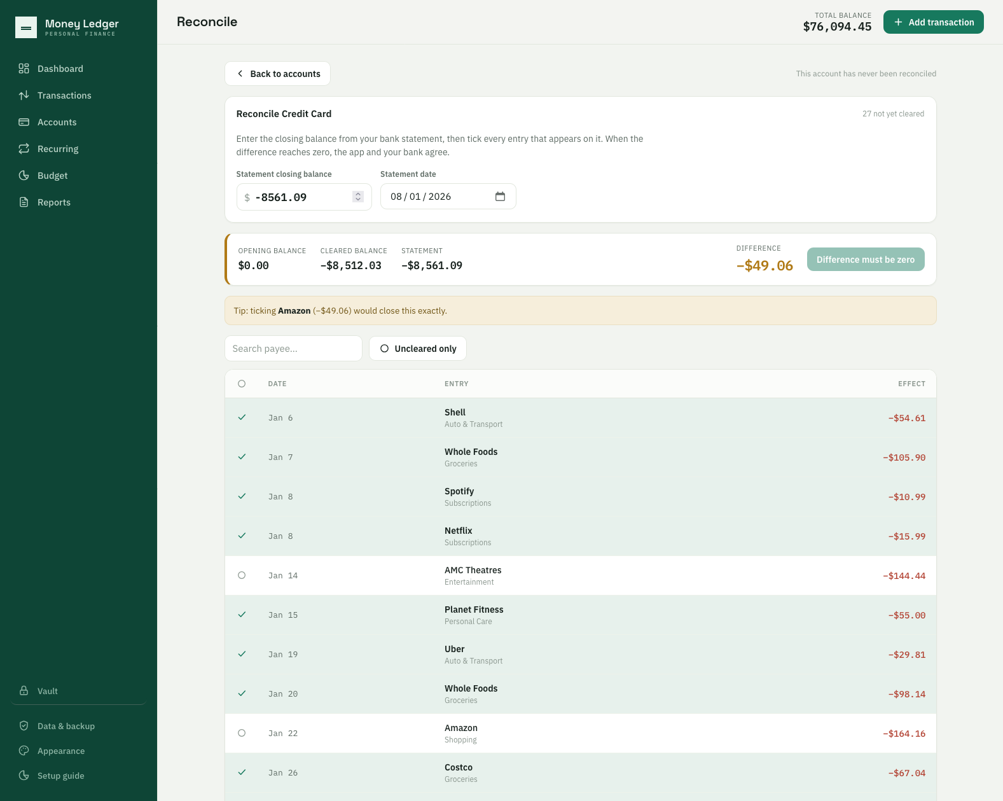Open the Reports section
This screenshot has width=1003, height=801.
coord(78,202)
